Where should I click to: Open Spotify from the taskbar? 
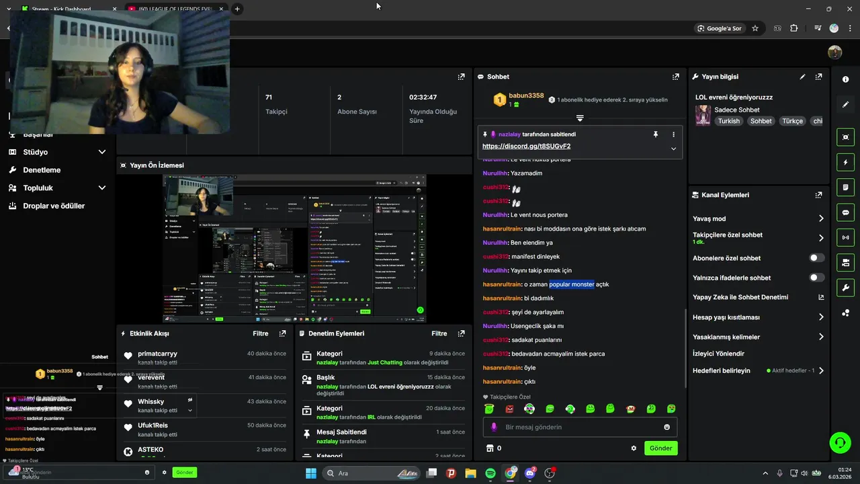point(490,473)
